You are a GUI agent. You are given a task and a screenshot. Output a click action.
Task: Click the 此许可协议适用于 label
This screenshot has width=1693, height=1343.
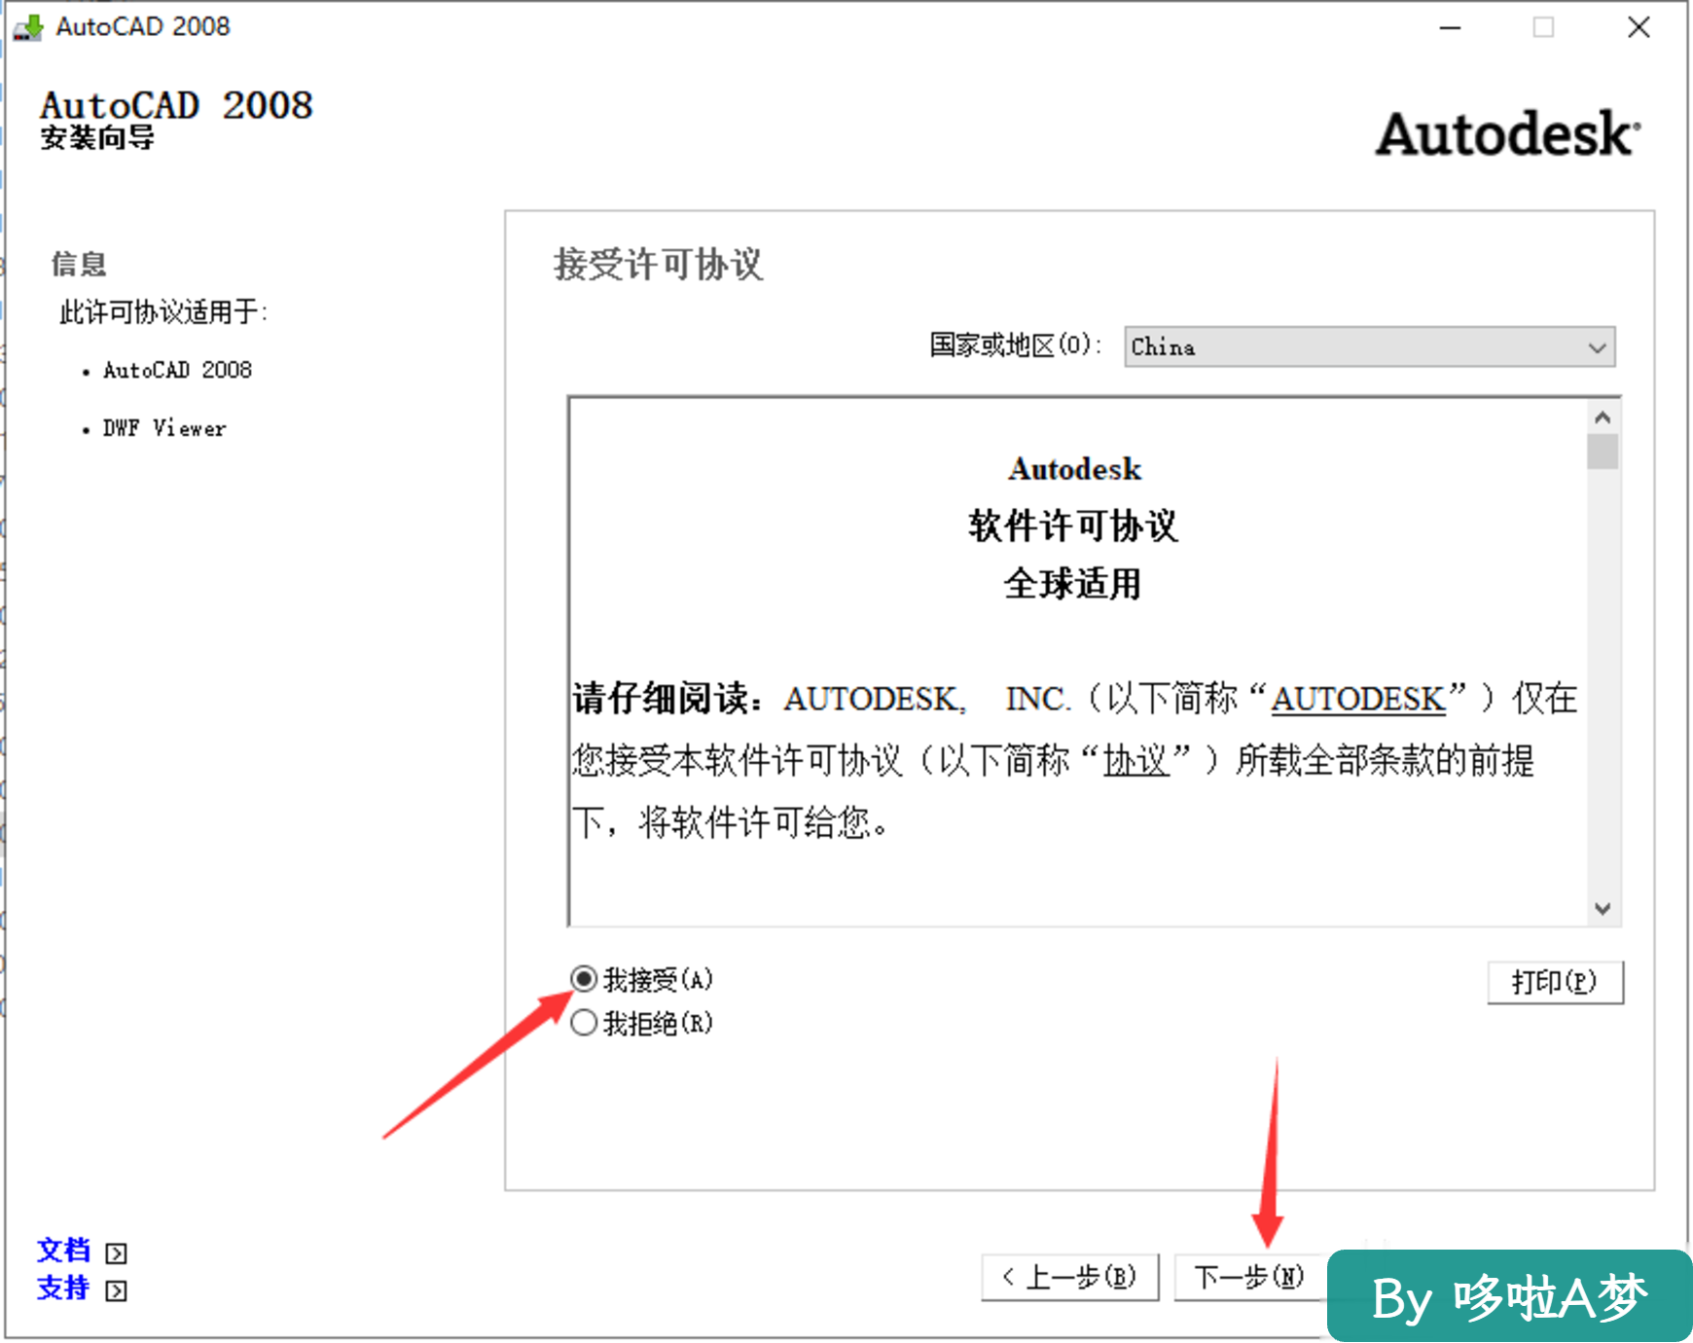[x=163, y=311]
